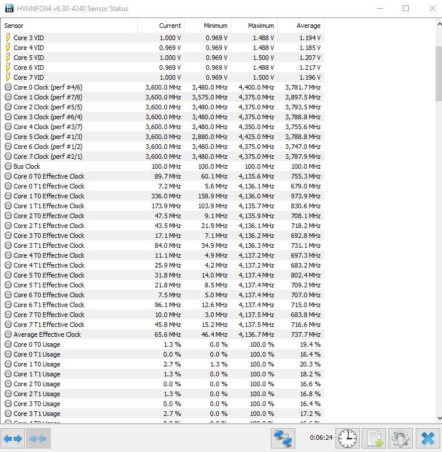The height and width of the screenshot is (452, 442).
Task: Select Core 7 Clock (perf #2/1) row
Action: (x=162, y=156)
